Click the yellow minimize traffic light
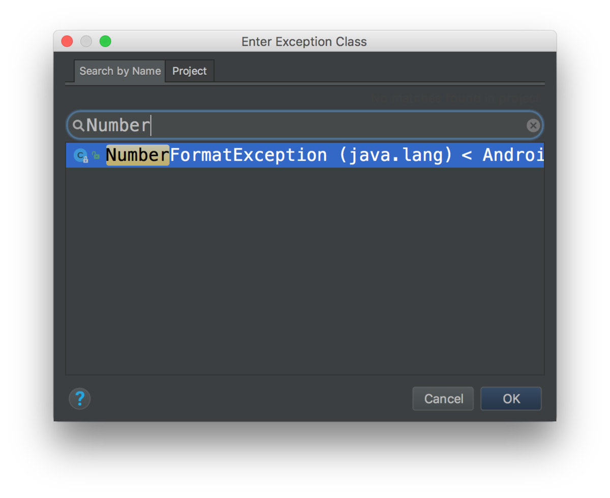Screen dimensions: 610x498 point(86,41)
